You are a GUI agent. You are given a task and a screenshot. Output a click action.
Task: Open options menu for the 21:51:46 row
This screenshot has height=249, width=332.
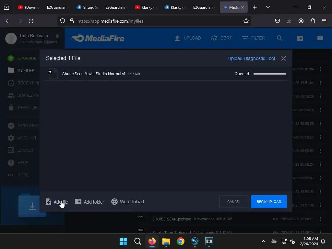pos(320,205)
